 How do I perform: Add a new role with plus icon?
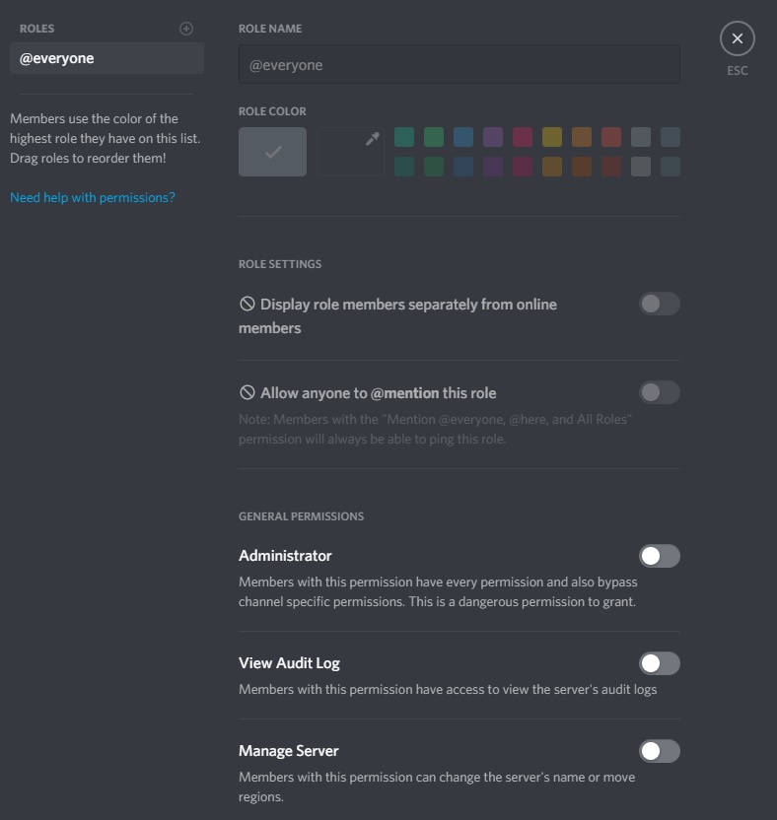pos(186,29)
